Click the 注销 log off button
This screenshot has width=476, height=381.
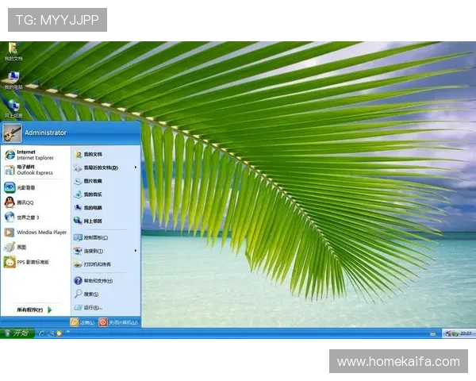point(83,322)
